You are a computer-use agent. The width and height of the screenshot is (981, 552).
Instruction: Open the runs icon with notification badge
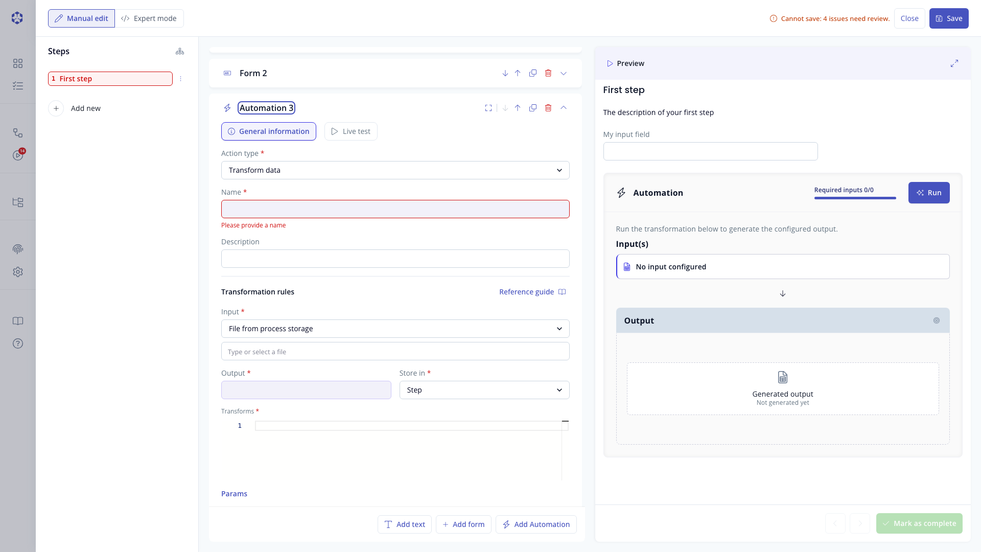pyautogui.click(x=18, y=155)
